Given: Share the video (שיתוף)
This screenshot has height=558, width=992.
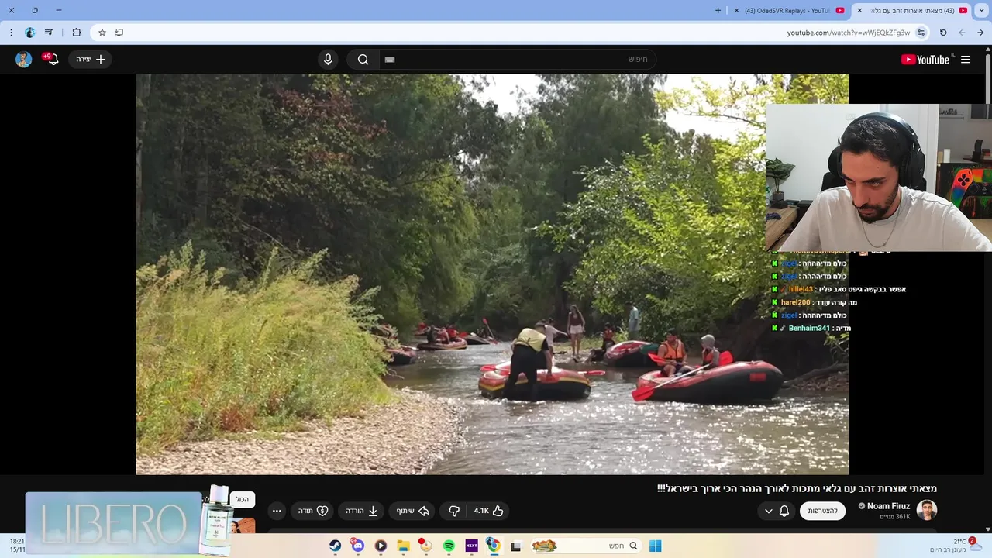Looking at the screenshot, I should pos(412,511).
